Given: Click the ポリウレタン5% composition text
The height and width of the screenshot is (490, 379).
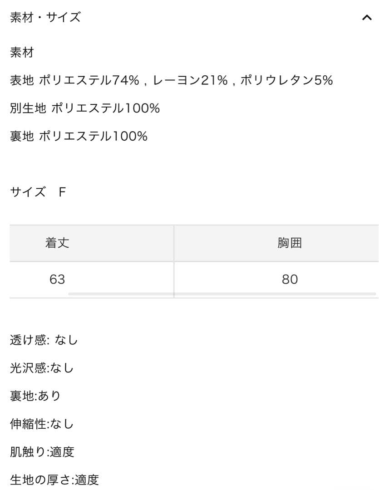Looking at the screenshot, I should tap(286, 81).
